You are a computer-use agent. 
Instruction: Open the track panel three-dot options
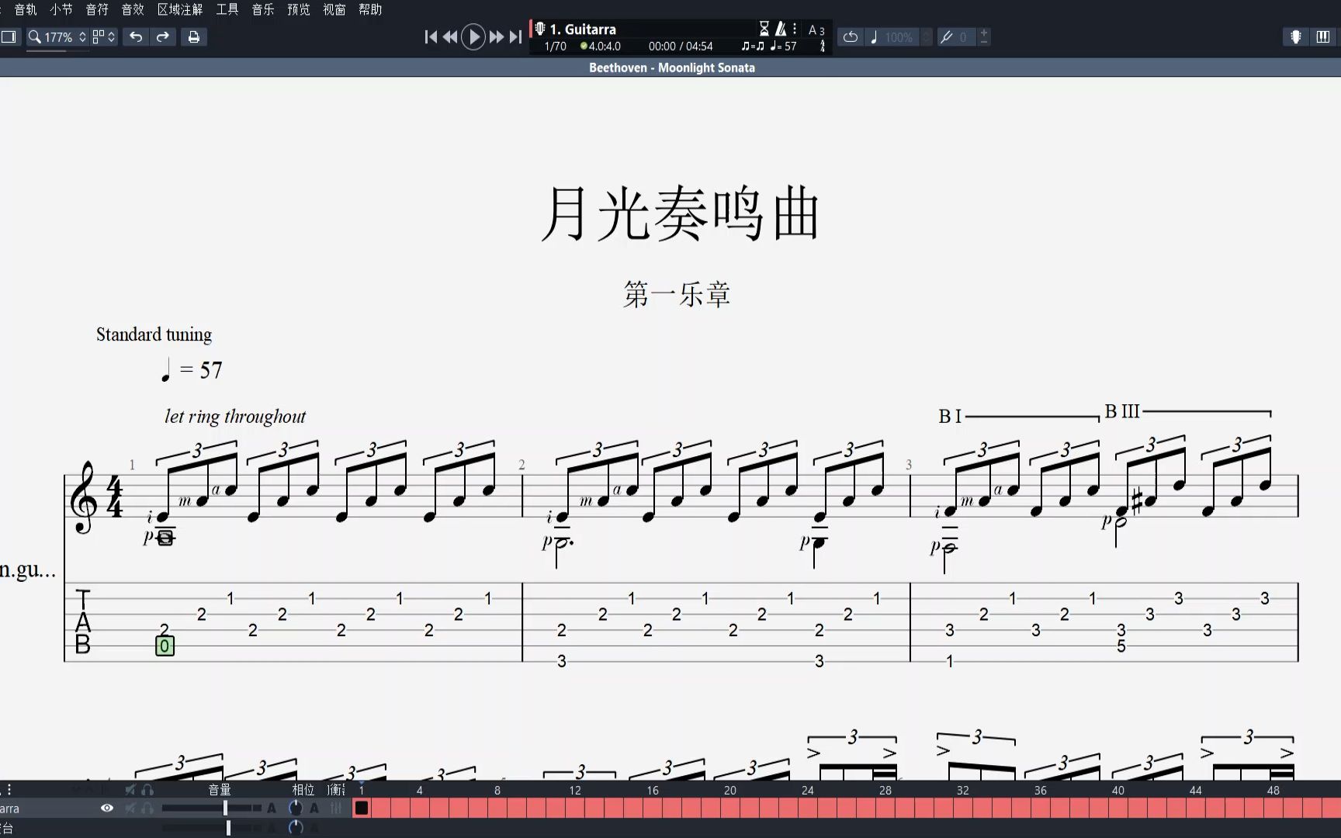[x=9, y=789]
